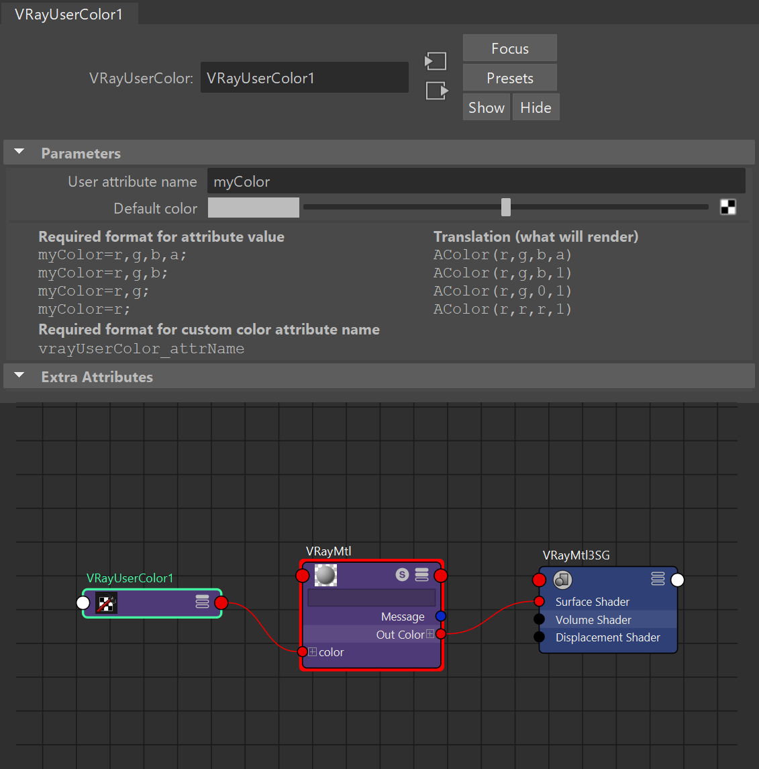The image size is (759, 769).
Task: Click the VRayUserColor name field
Action: click(x=304, y=77)
